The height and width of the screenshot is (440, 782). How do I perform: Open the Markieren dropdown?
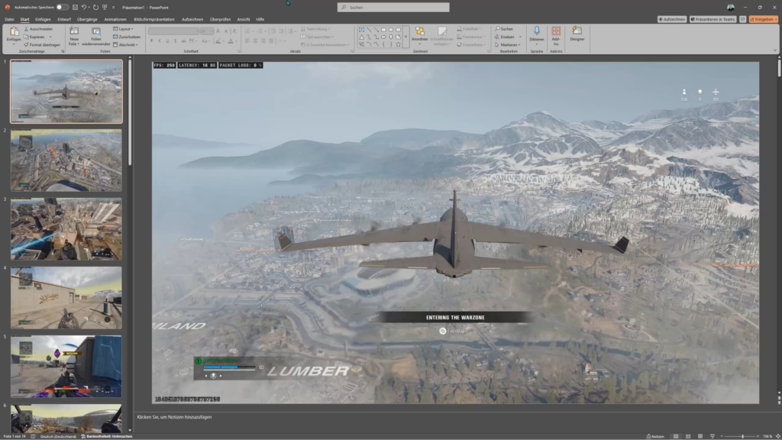coord(508,45)
